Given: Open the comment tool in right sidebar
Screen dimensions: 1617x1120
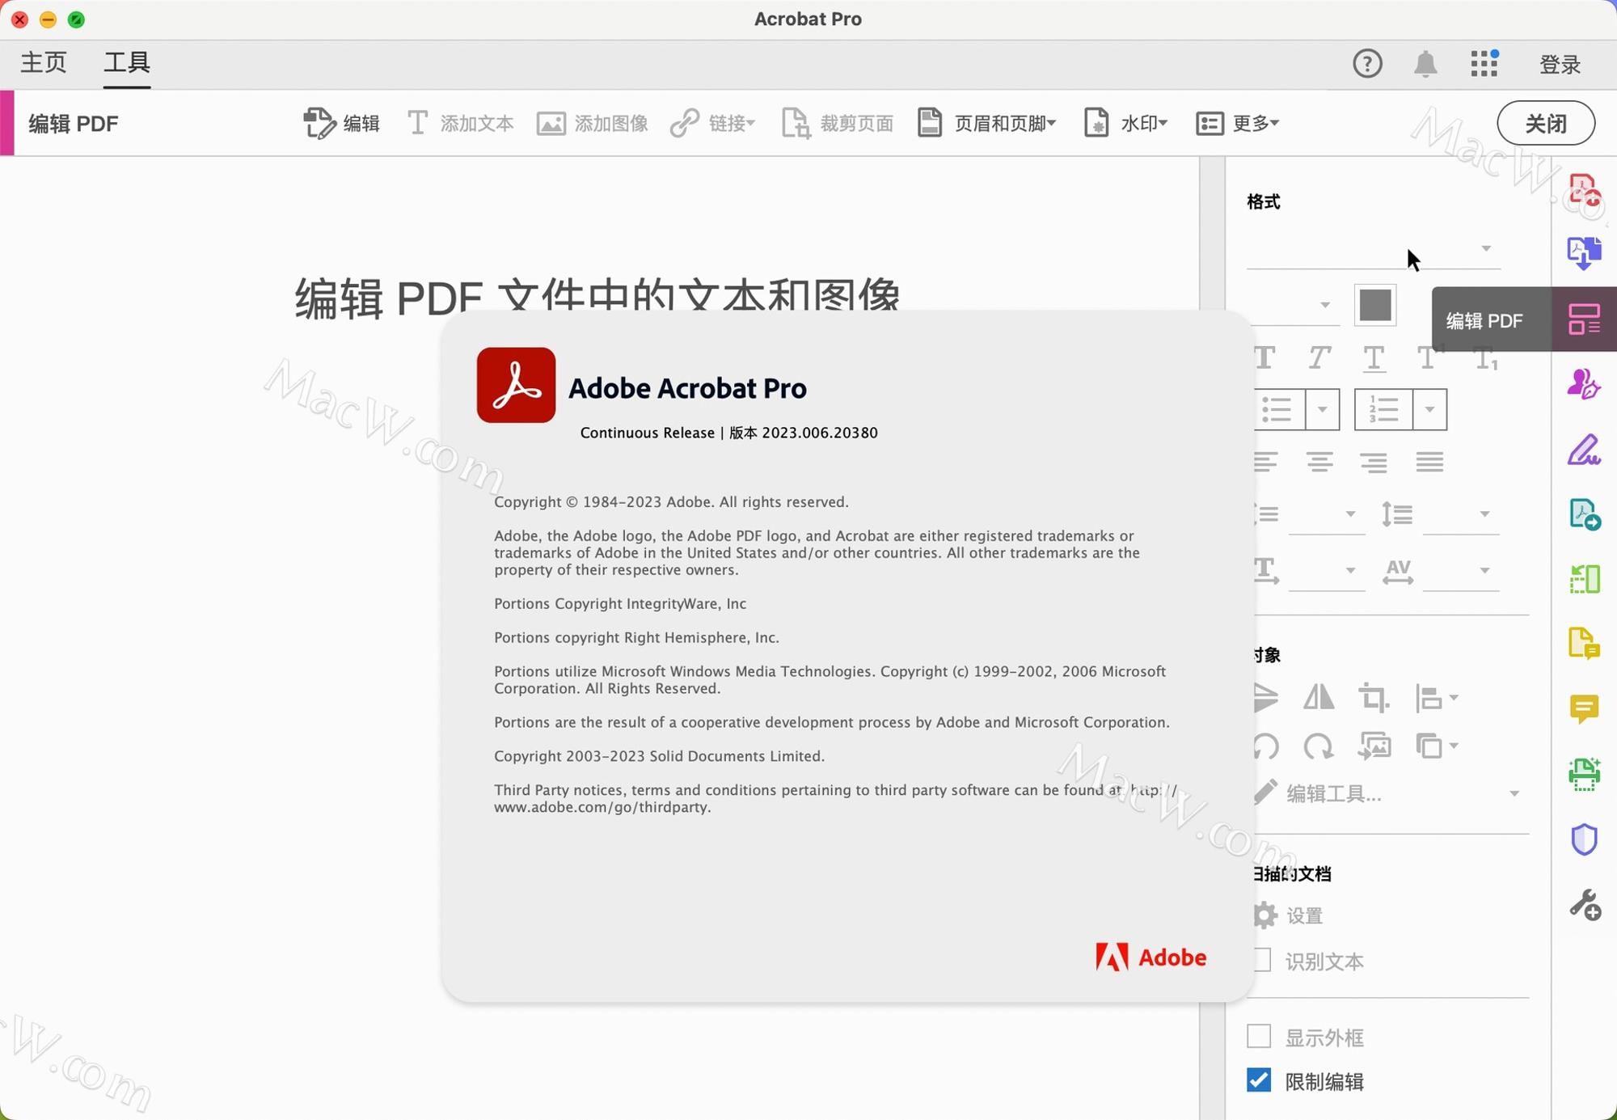Looking at the screenshot, I should tap(1585, 710).
